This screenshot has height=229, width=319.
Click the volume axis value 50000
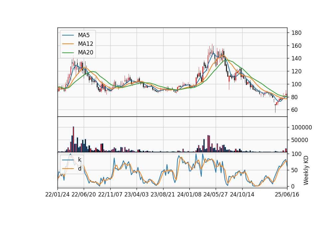[x=300, y=140]
